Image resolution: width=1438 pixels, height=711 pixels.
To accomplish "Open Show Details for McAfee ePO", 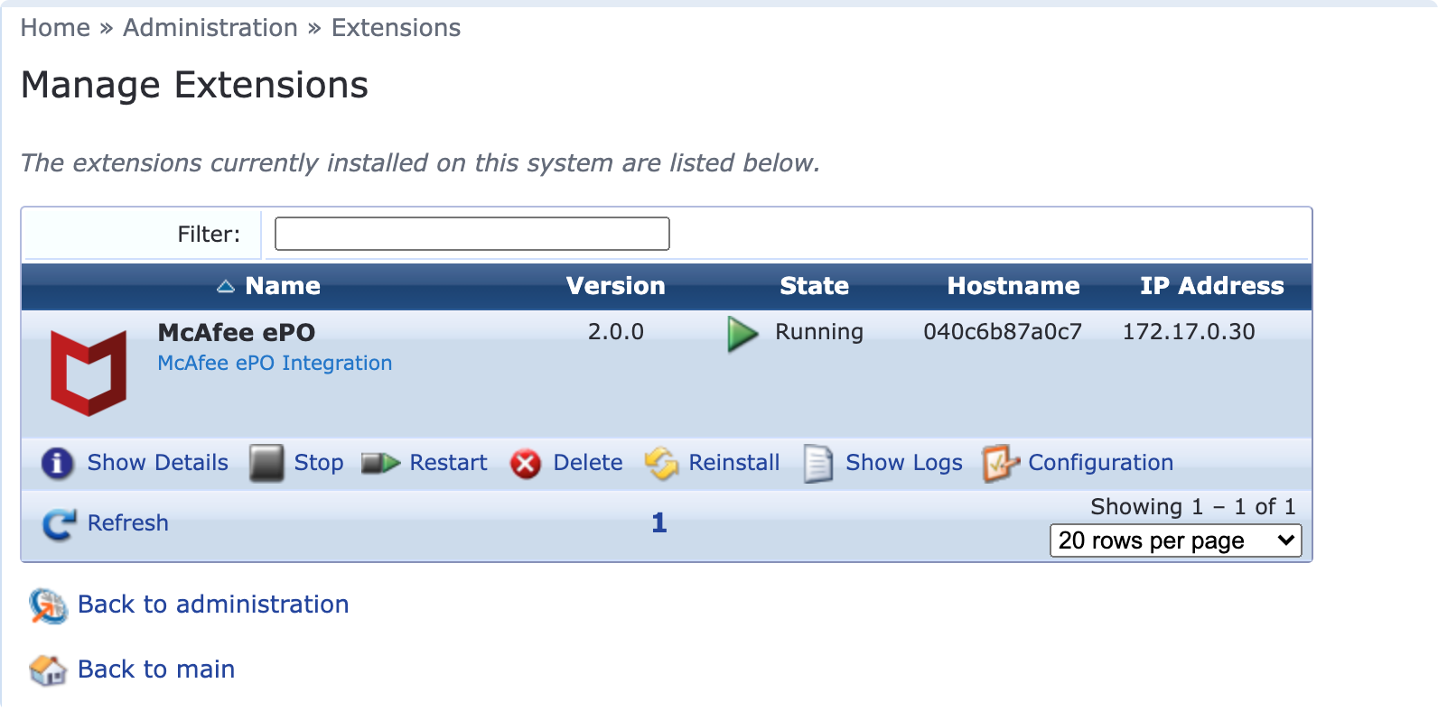I will pyautogui.click(x=158, y=463).
